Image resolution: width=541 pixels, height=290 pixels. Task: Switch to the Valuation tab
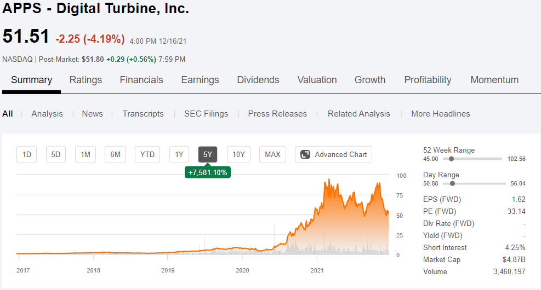pos(317,80)
